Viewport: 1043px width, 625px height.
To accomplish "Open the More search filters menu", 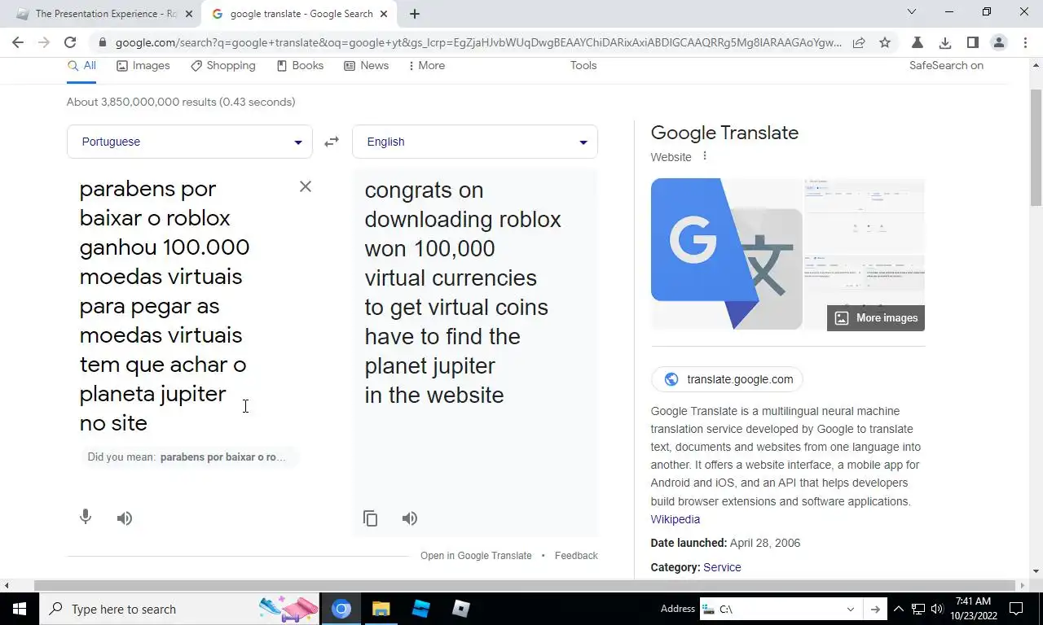I will (426, 65).
